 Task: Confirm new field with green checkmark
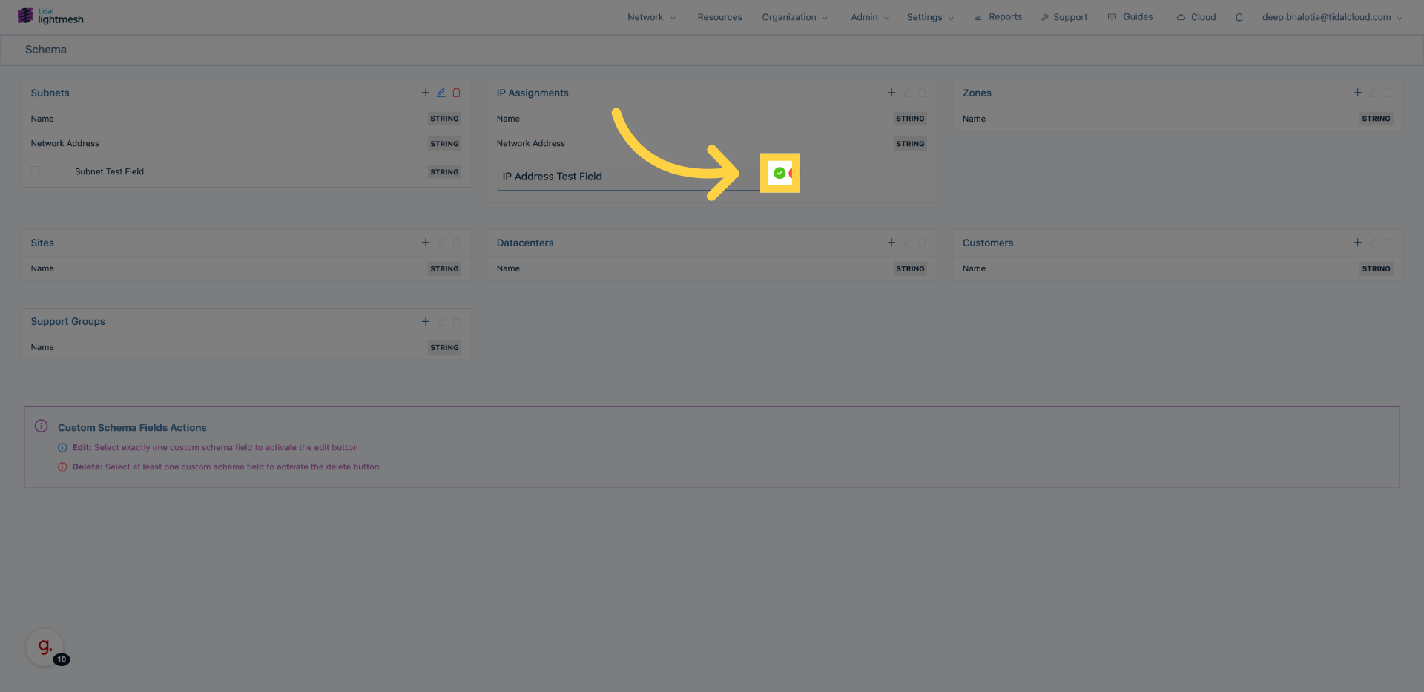click(779, 173)
